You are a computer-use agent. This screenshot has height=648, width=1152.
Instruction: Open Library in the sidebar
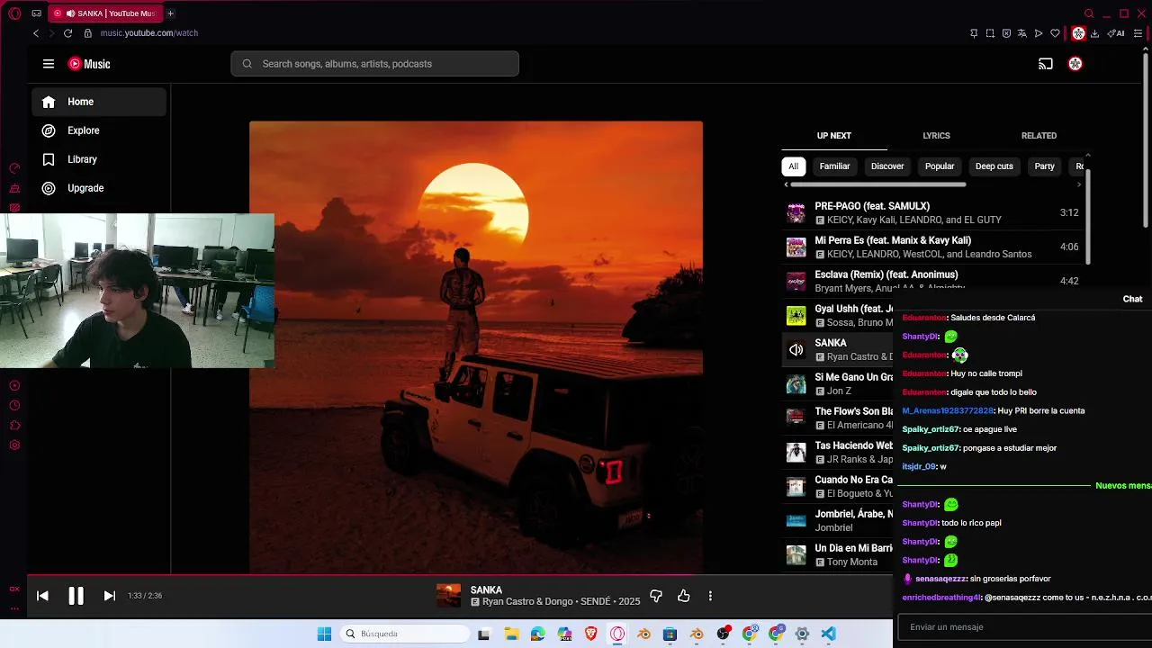click(x=99, y=159)
